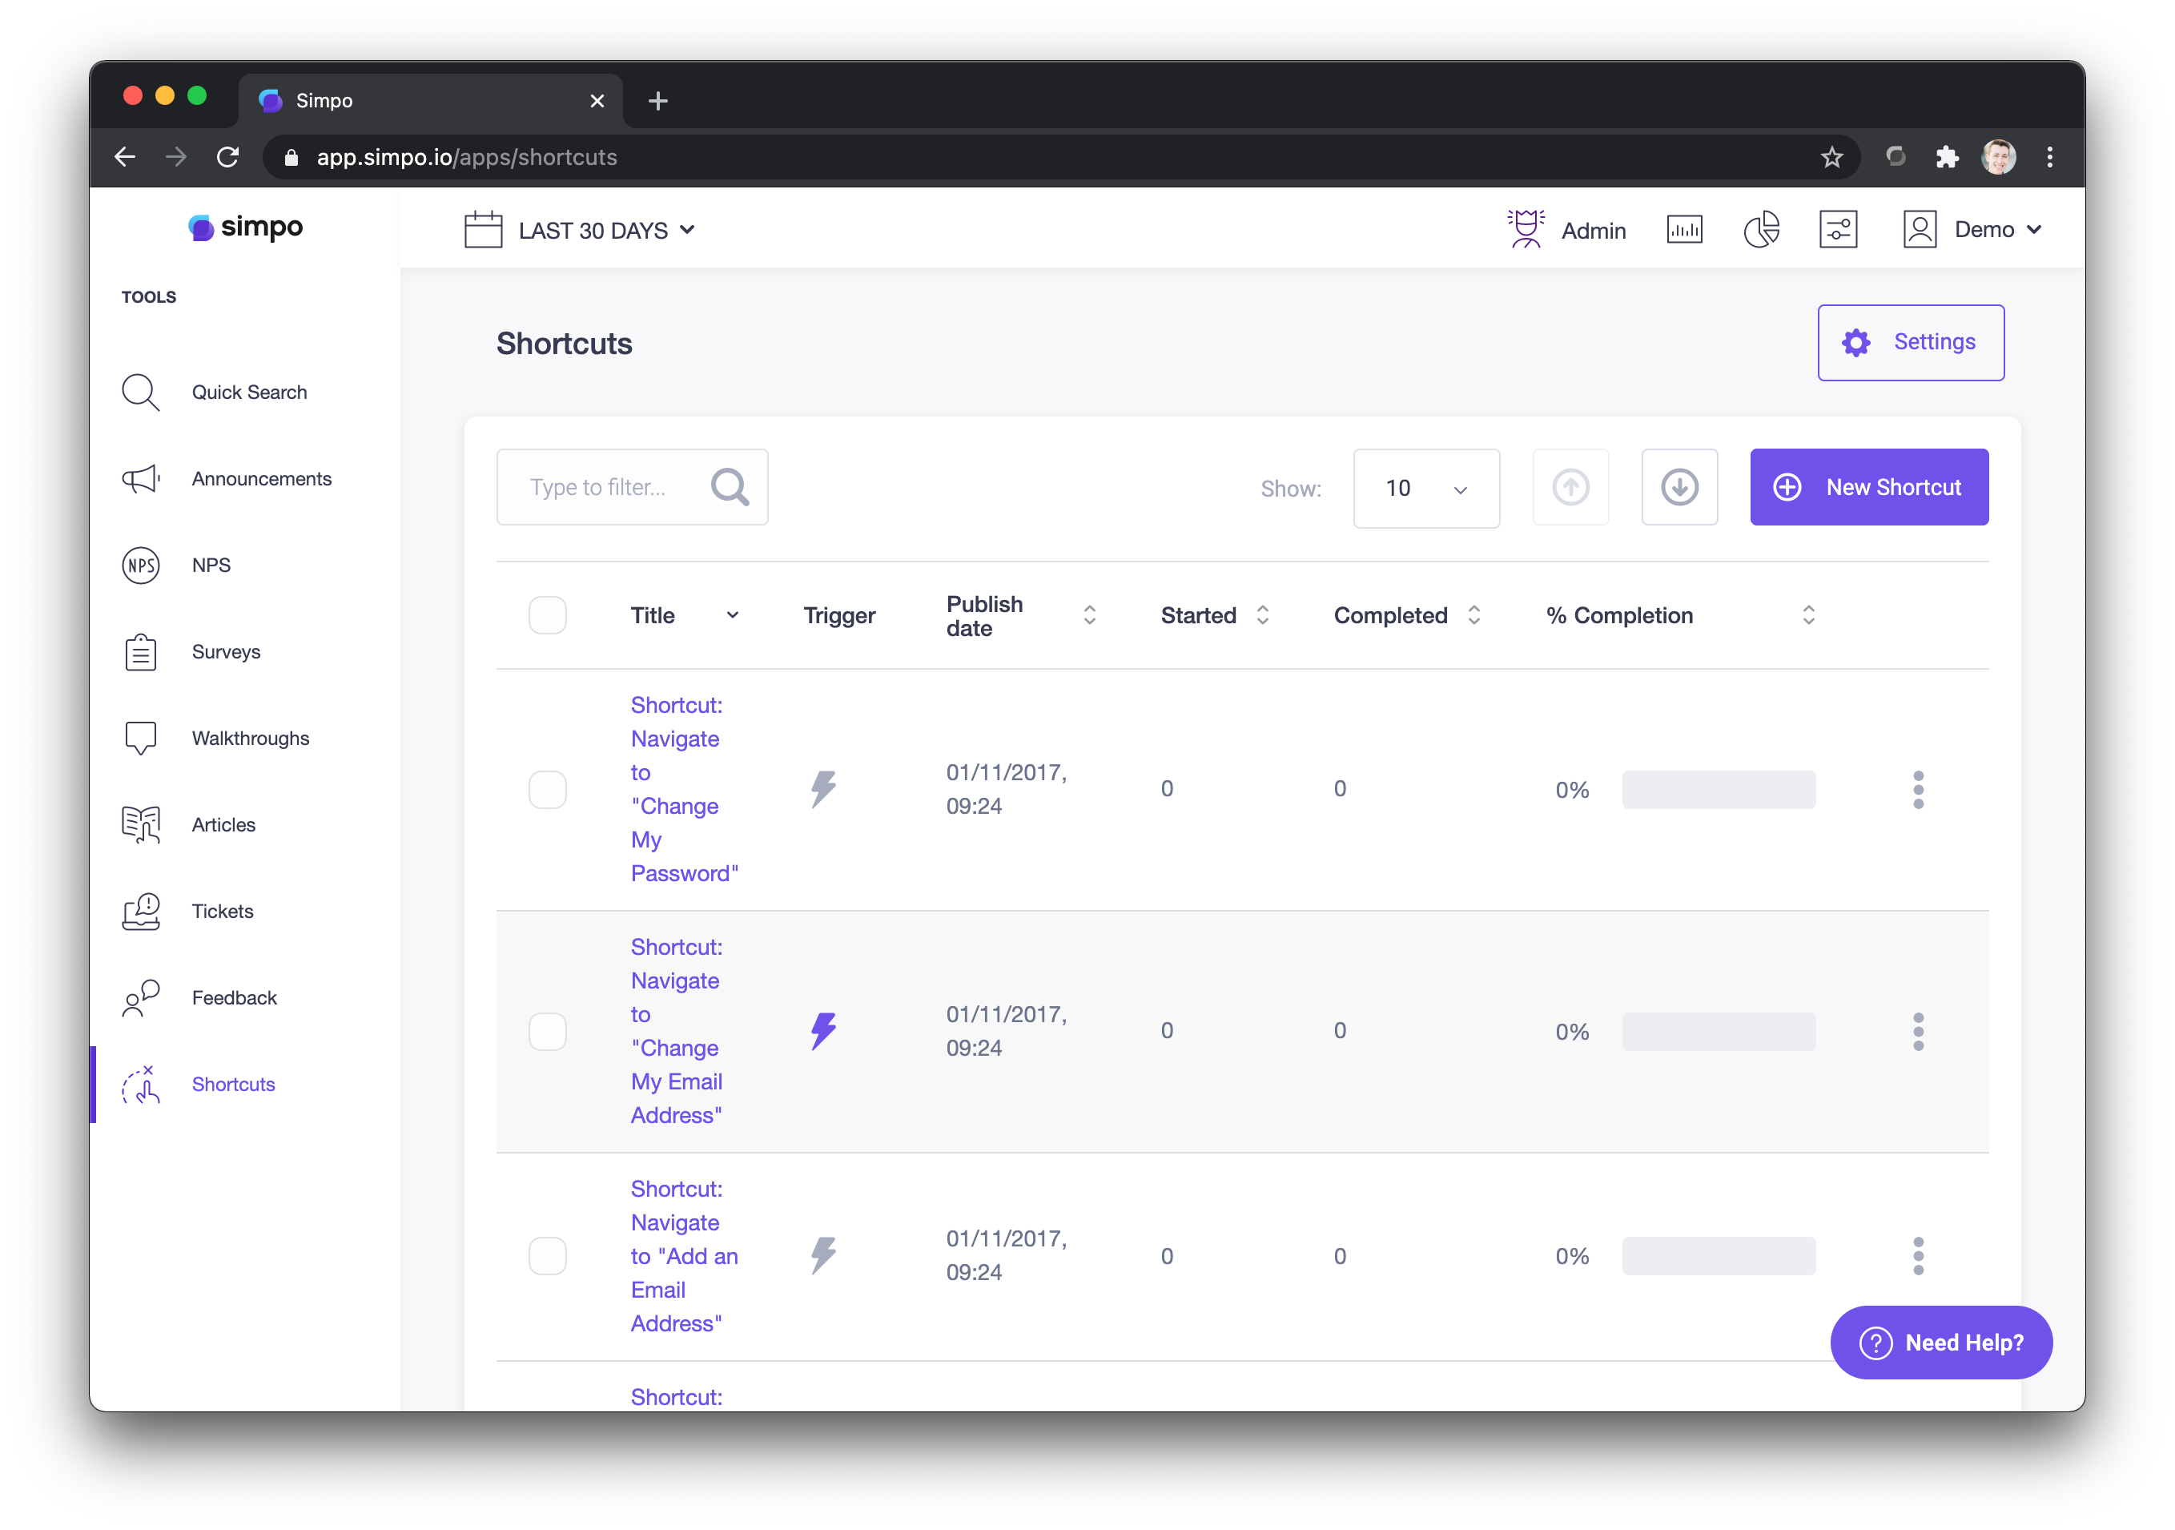Open three-dot menu for Change My Password row
The width and height of the screenshot is (2175, 1530).
tap(1918, 789)
